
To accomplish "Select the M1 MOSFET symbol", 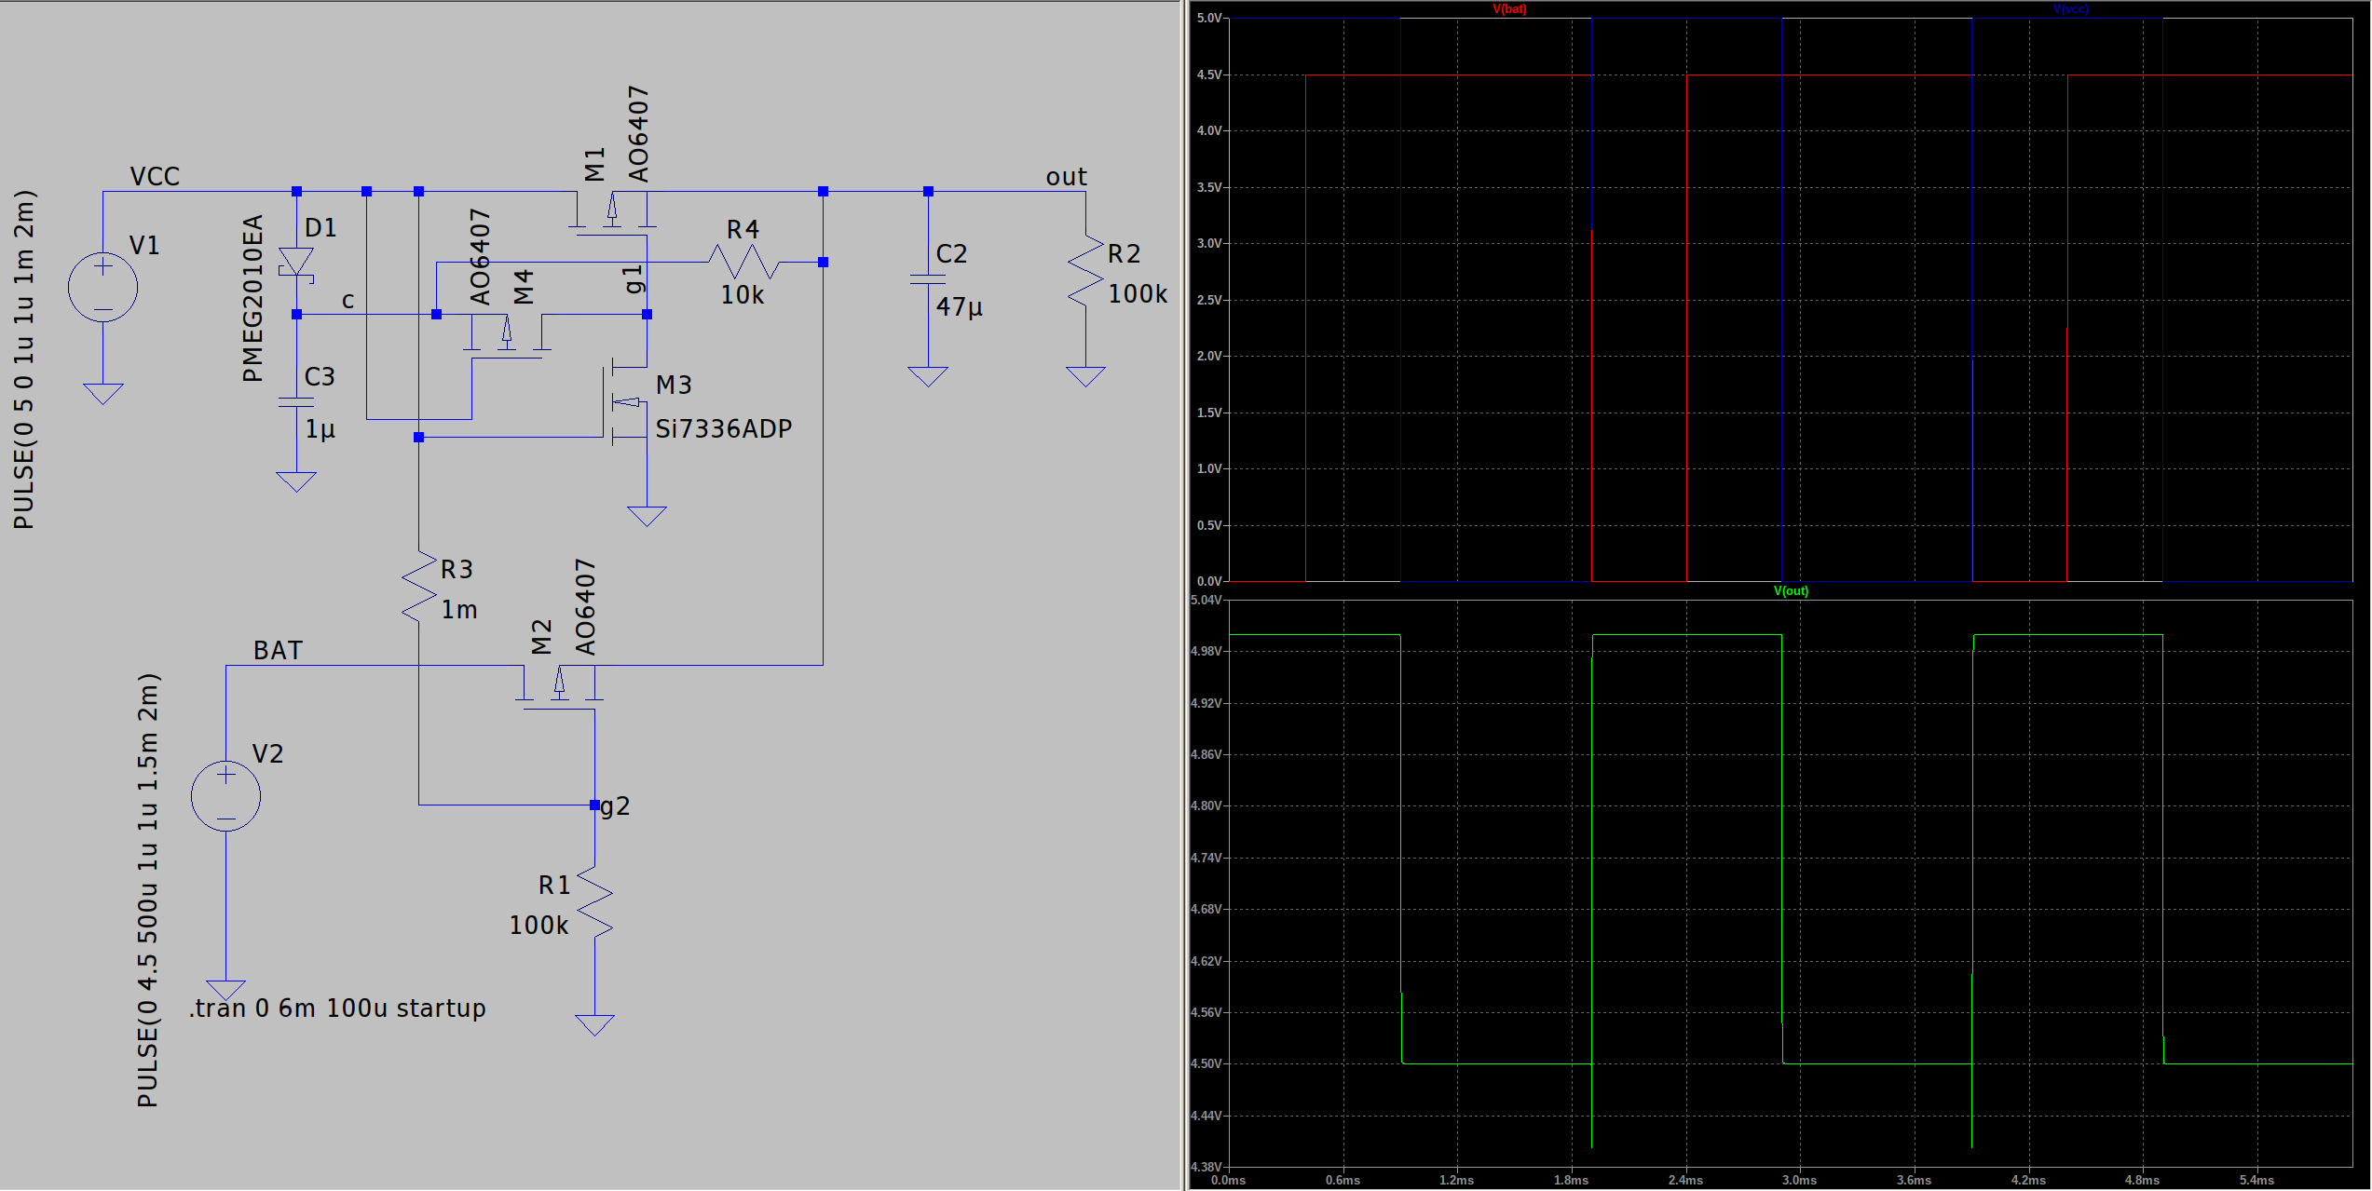I will [x=612, y=213].
